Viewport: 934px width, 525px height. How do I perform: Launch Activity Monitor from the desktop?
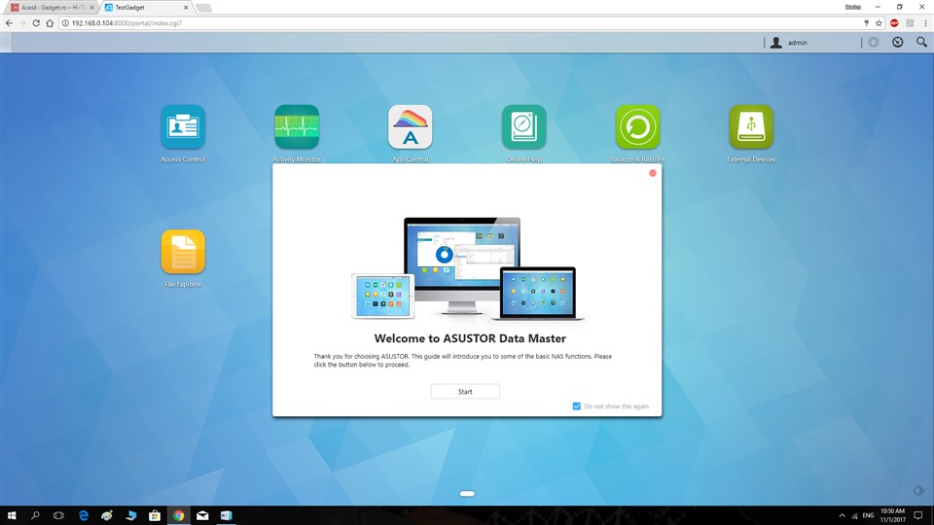pos(297,127)
